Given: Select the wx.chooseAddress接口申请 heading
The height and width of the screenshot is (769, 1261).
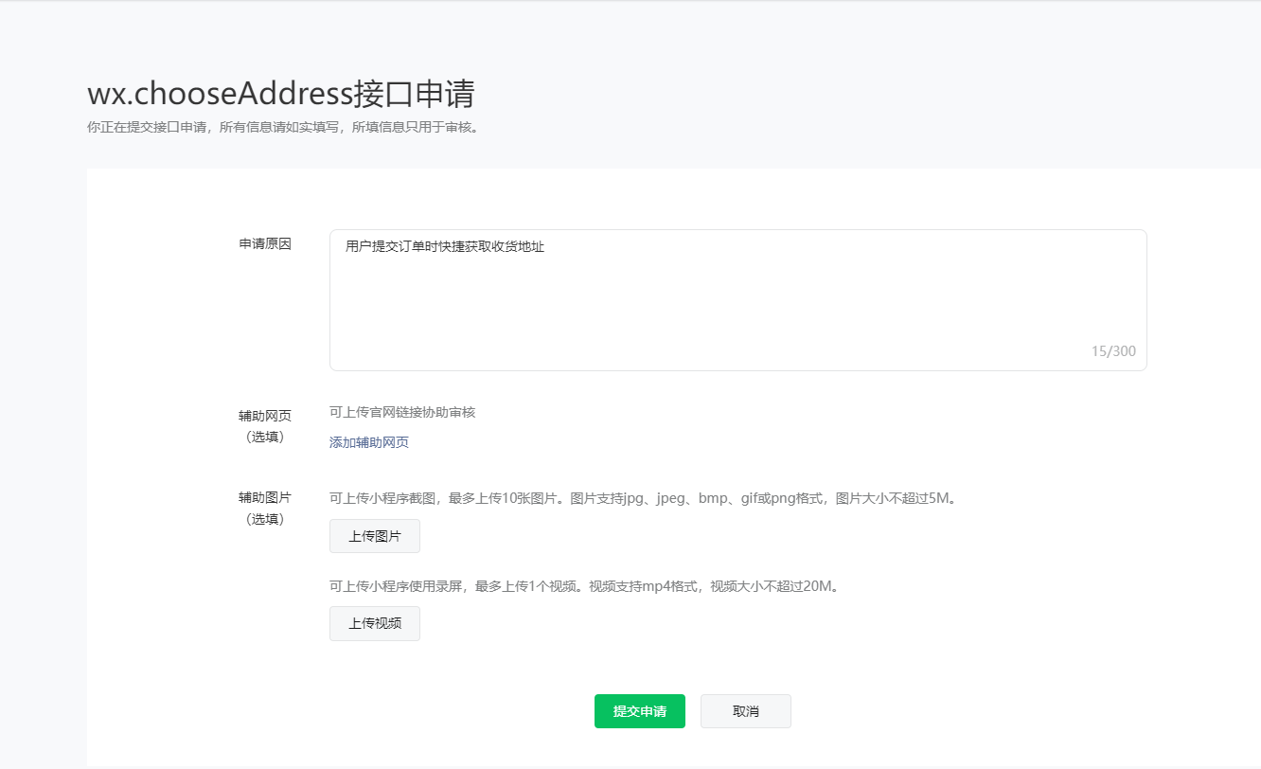Looking at the screenshot, I should [281, 94].
